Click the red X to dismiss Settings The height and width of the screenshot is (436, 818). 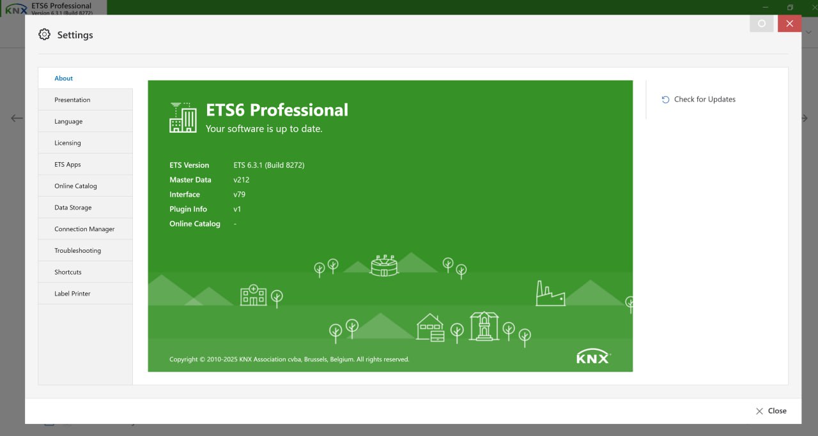789,24
